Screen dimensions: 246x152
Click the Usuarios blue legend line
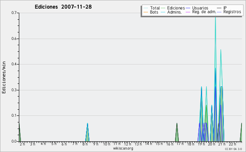[x=188, y=8]
